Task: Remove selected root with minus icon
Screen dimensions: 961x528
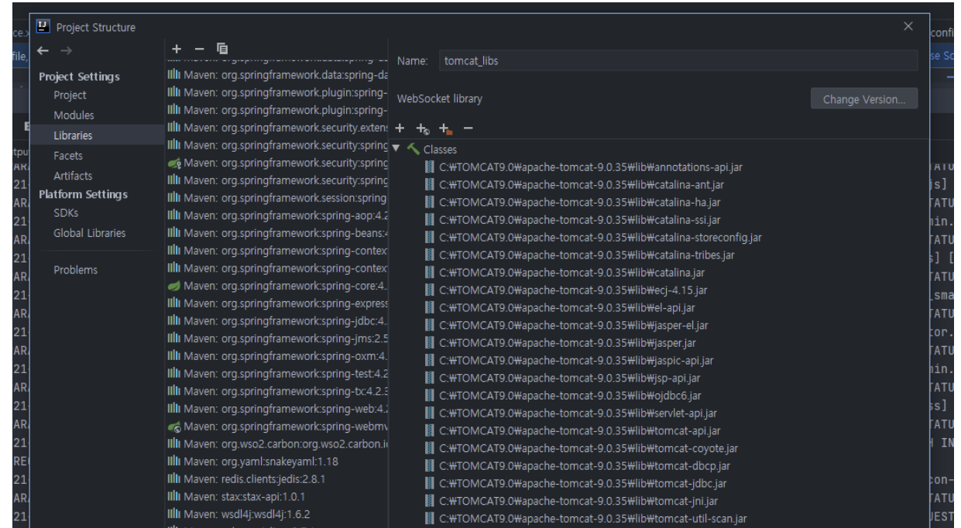Action: 468,127
